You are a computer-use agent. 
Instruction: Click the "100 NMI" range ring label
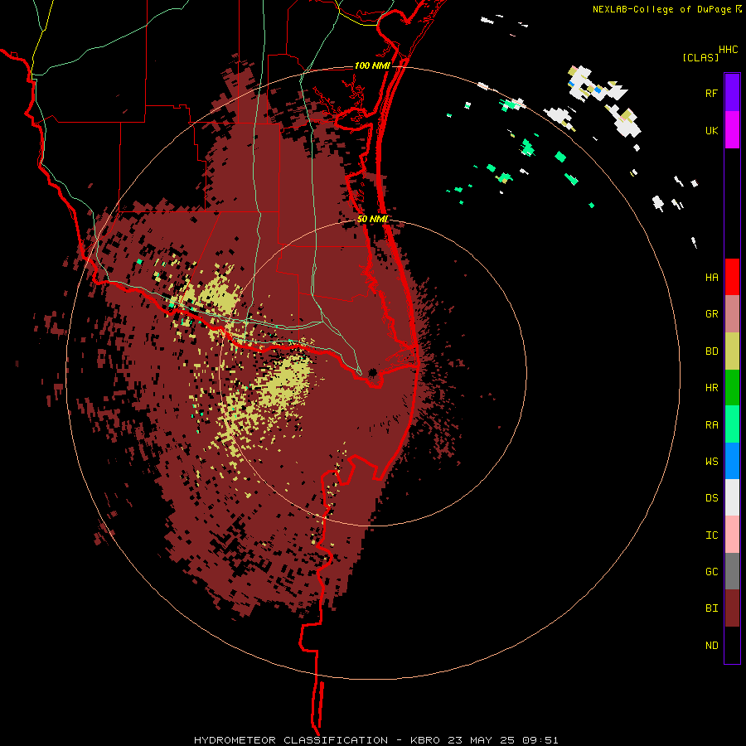click(371, 65)
